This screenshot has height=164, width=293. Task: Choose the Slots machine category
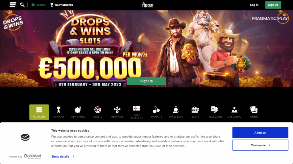tap(195, 112)
